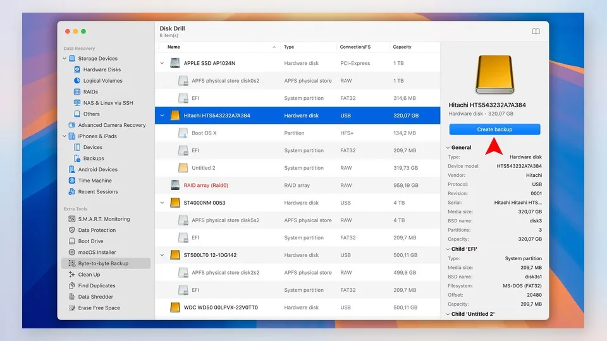Sort by the Name column header
Screen dimensions: 607x341
point(174,47)
